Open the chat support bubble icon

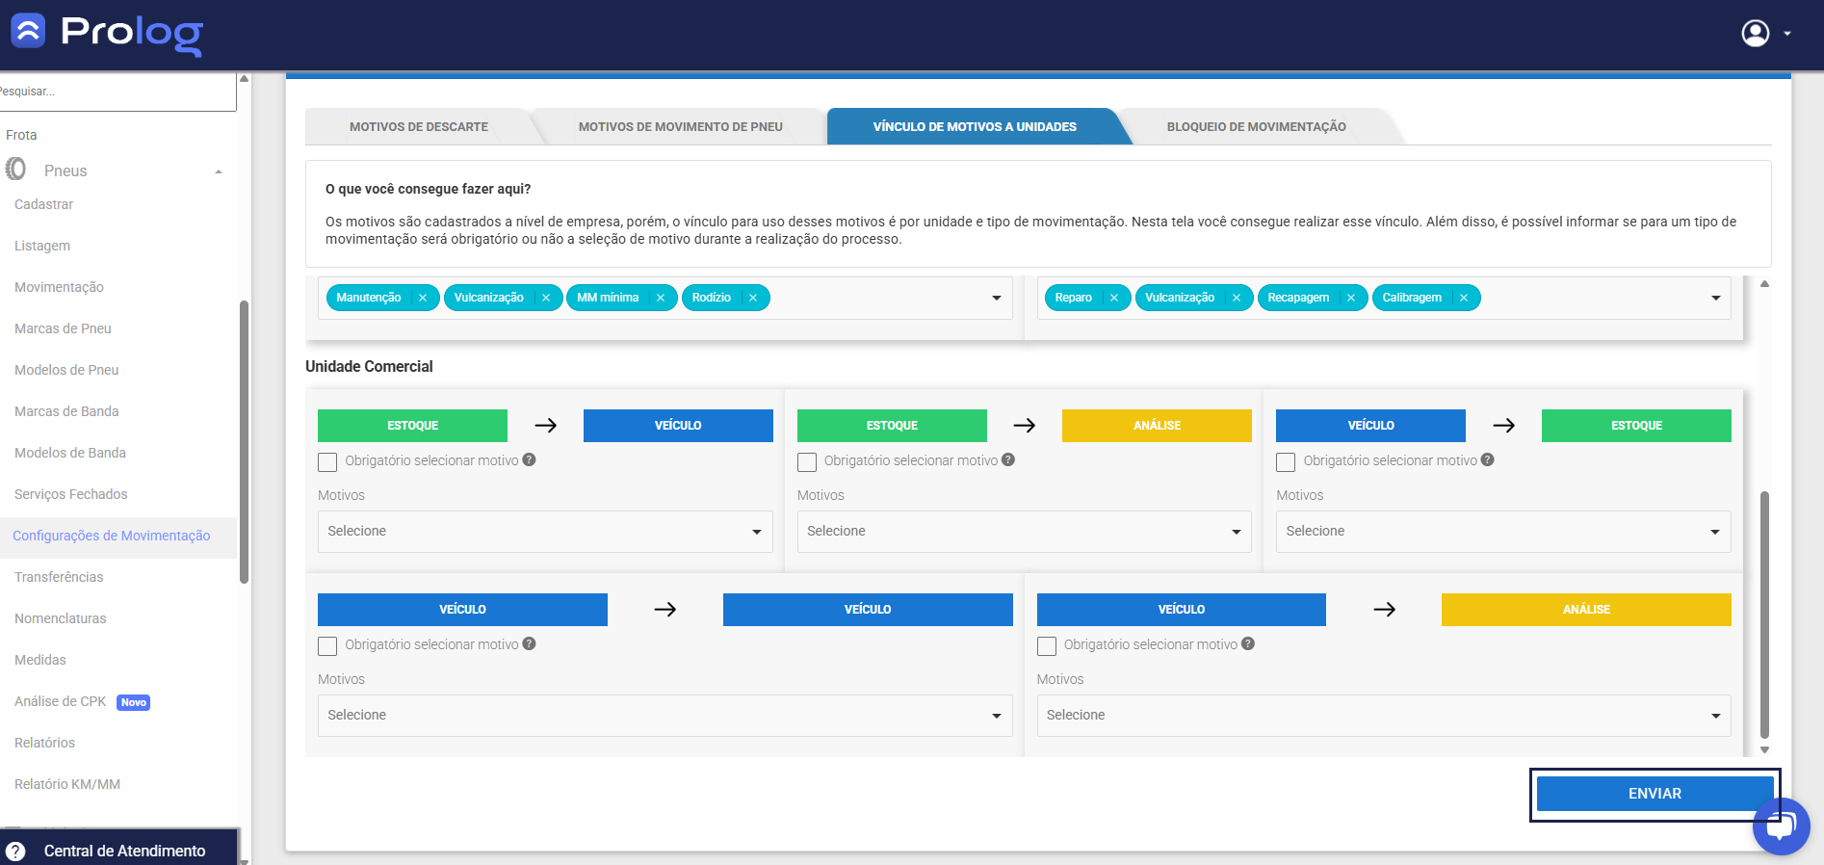coord(1782,826)
